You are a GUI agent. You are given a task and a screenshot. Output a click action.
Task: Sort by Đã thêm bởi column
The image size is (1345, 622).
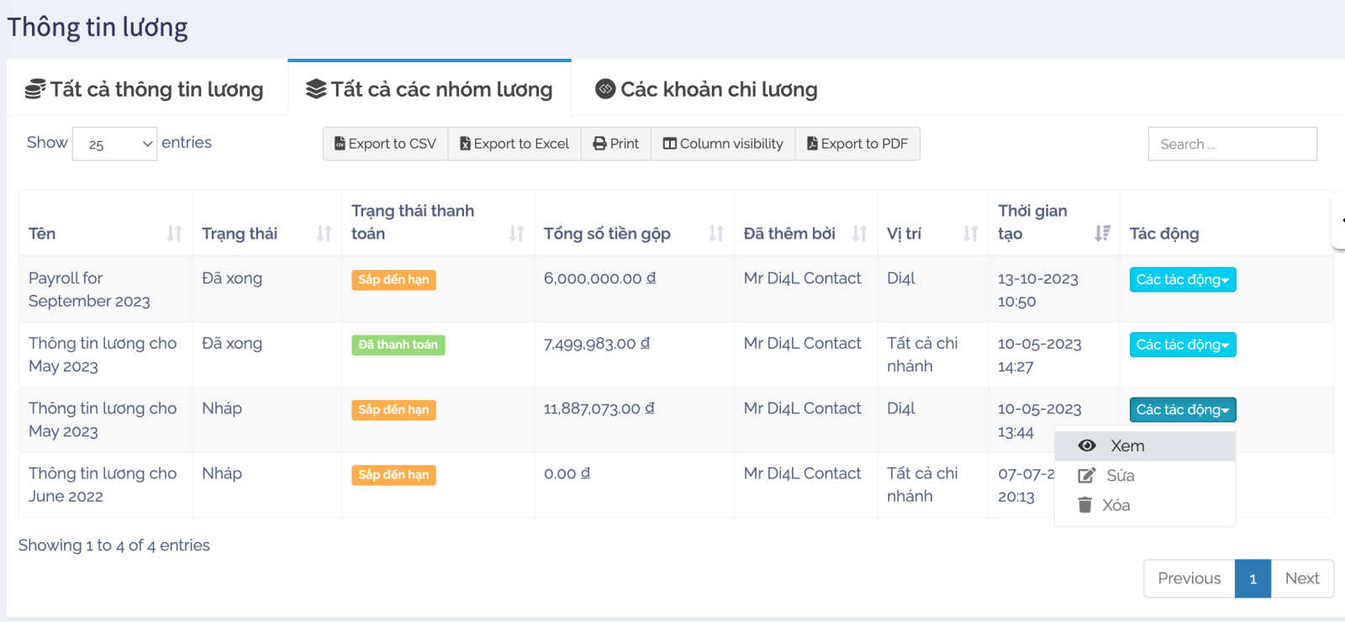click(859, 234)
